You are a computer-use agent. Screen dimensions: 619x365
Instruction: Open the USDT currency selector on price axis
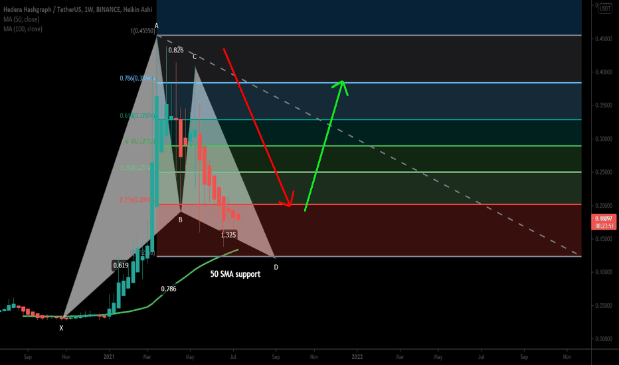pyautogui.click(x=605, y=8)
